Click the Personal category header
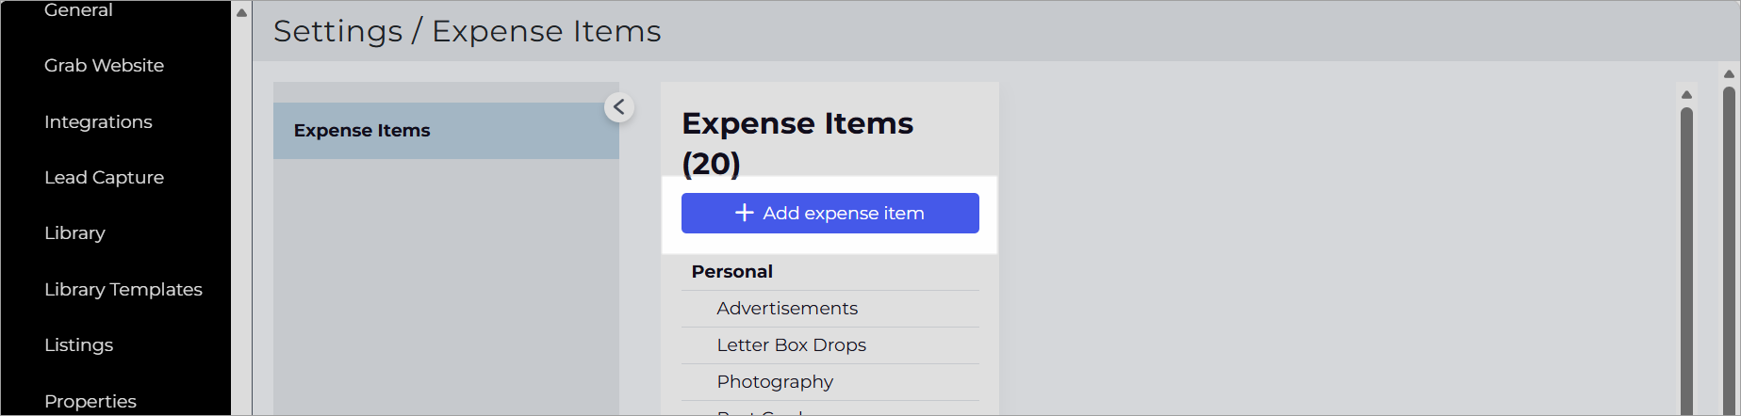This screenshot has width=1741, height=416. point(731,271)
